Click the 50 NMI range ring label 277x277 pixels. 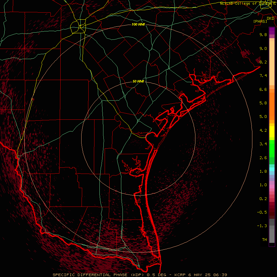[x=138, y=82]
